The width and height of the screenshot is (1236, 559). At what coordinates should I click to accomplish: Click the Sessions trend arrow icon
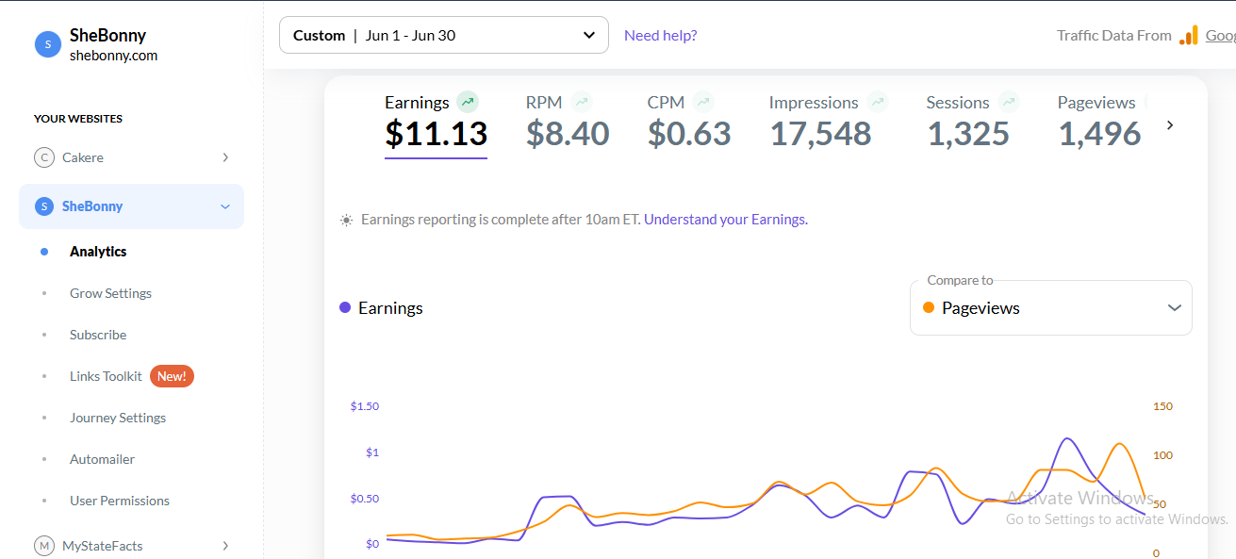(1009, 102)
